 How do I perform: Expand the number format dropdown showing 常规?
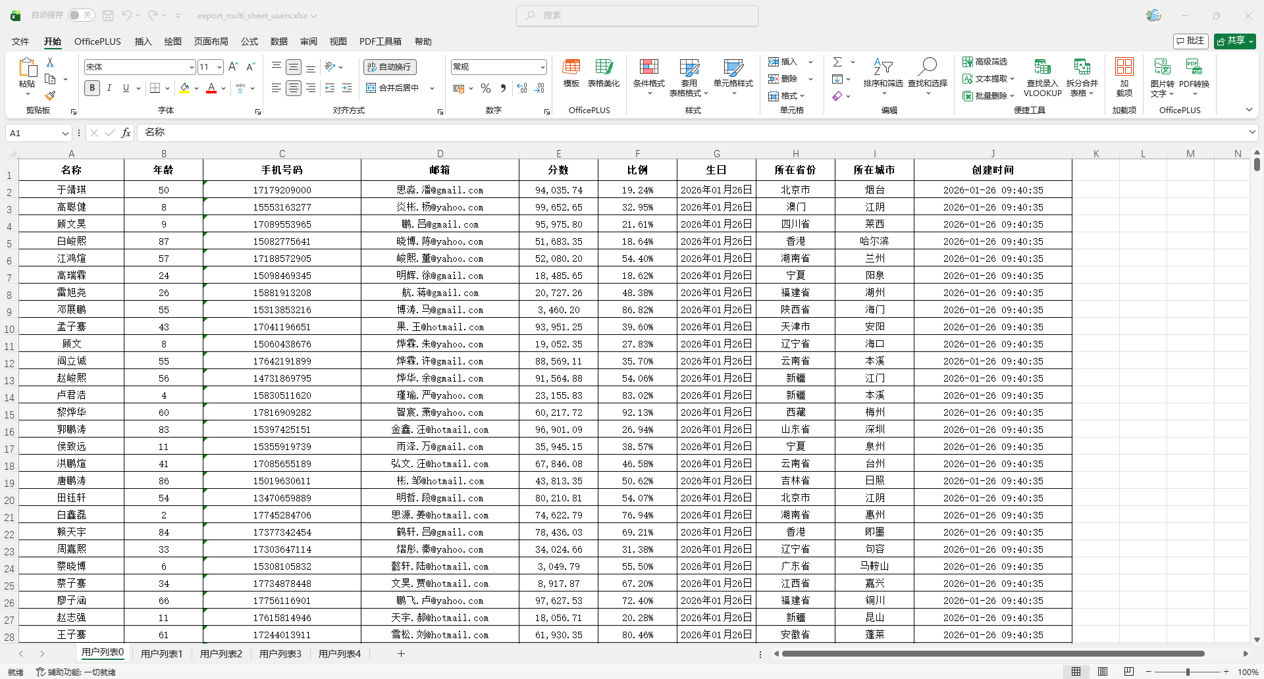point(542,67)
